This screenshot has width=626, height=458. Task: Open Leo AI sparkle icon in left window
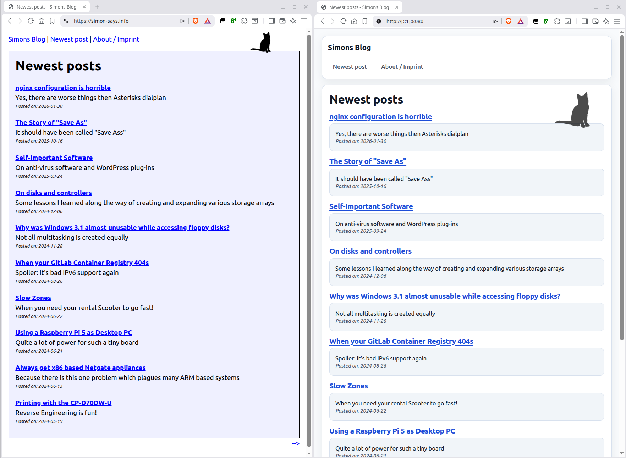(293, 21)
